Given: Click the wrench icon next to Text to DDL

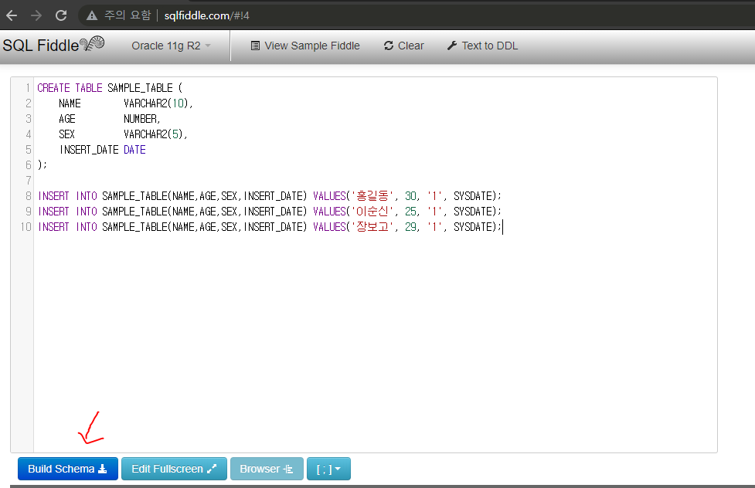Looking at the screenshot, I should (452, 46).
